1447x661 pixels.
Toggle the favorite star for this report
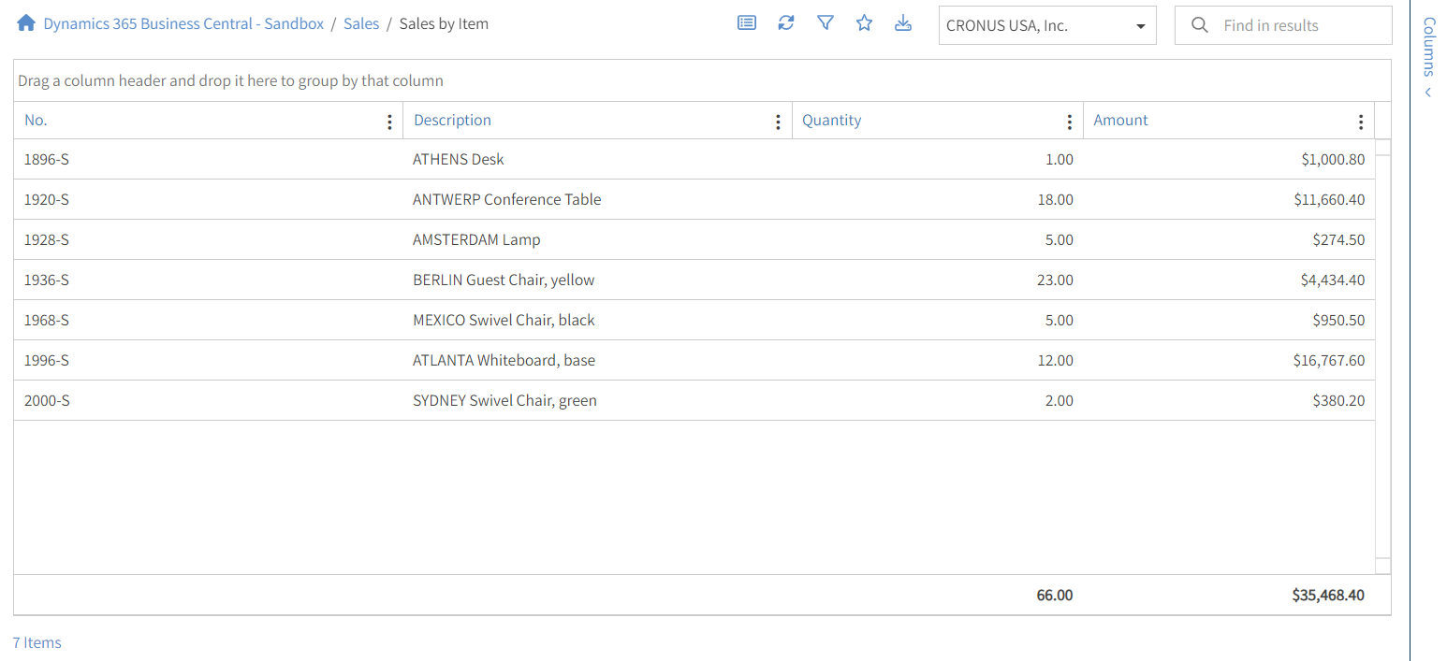(864, 22)
